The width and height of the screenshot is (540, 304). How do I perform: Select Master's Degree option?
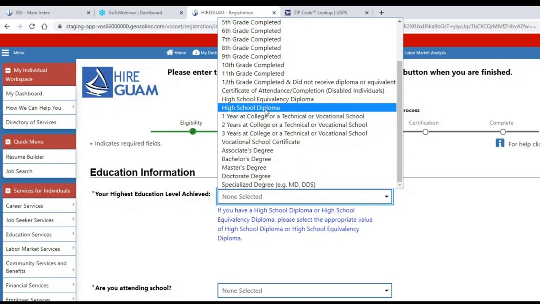[x=307, y=168]
